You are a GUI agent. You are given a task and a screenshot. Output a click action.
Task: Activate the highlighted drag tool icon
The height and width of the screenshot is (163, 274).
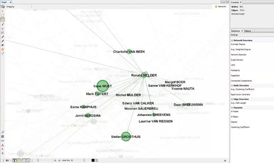(x=3, y=20)
